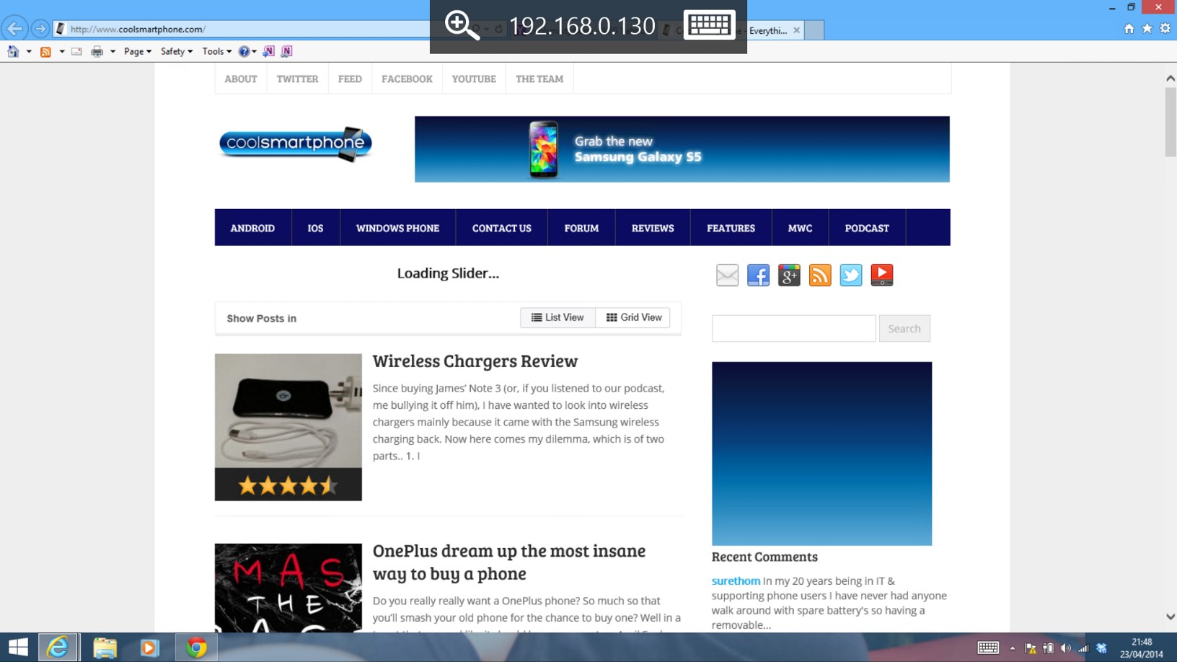Show hidden tray icons arrow

tap(1012, 648)
